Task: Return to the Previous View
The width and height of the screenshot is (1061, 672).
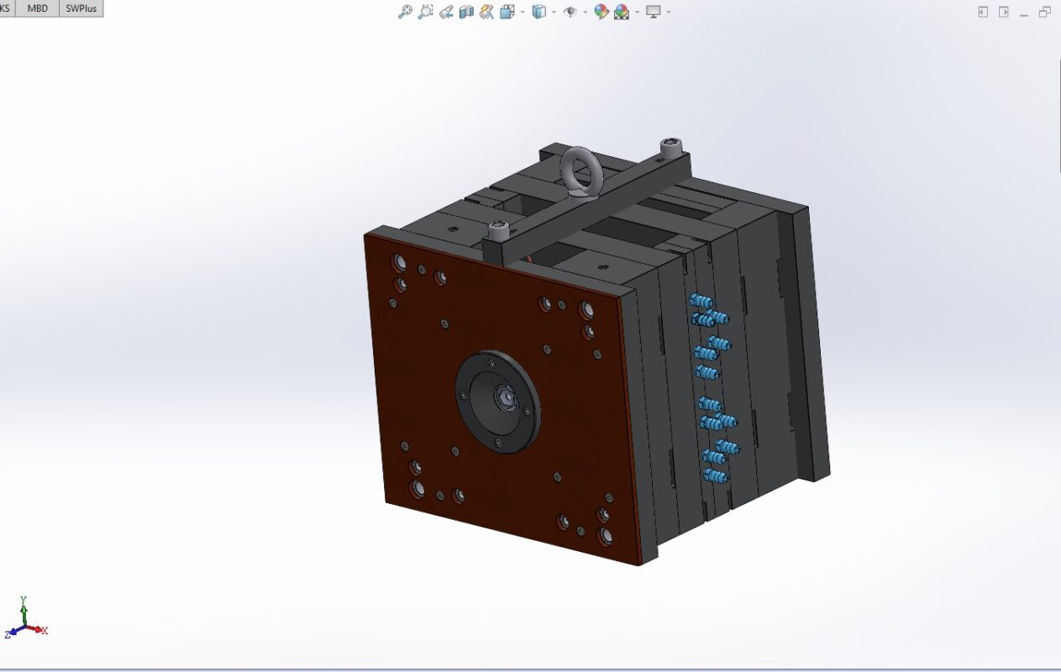Action: 446,12
